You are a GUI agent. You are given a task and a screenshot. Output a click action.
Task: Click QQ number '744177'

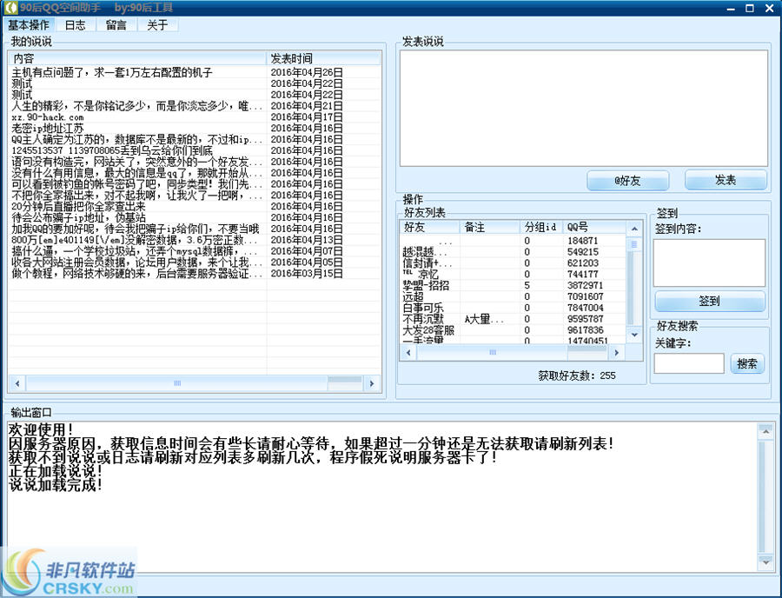pyautogui.click(x=582, y=274)
